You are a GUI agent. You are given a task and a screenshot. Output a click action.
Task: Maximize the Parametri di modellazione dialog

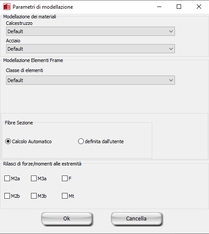[x=179, y=7]
